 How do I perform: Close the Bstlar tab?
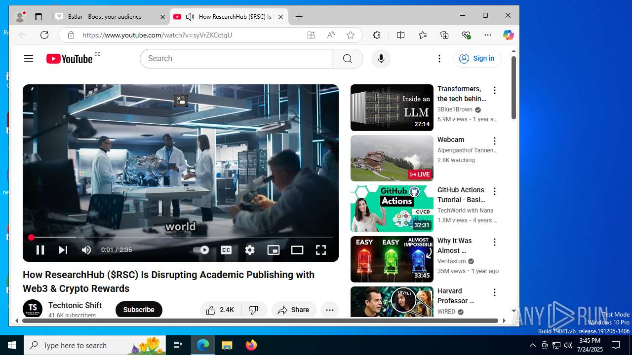tap(162, 17)
